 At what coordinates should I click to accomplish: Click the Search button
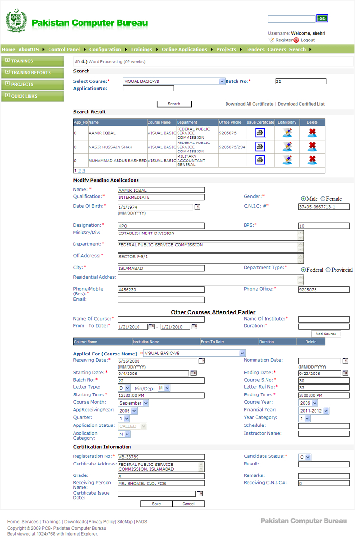[x=174, y=104]
